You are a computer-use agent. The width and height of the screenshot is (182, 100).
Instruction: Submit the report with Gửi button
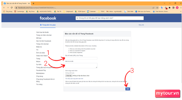pos(128,89)
